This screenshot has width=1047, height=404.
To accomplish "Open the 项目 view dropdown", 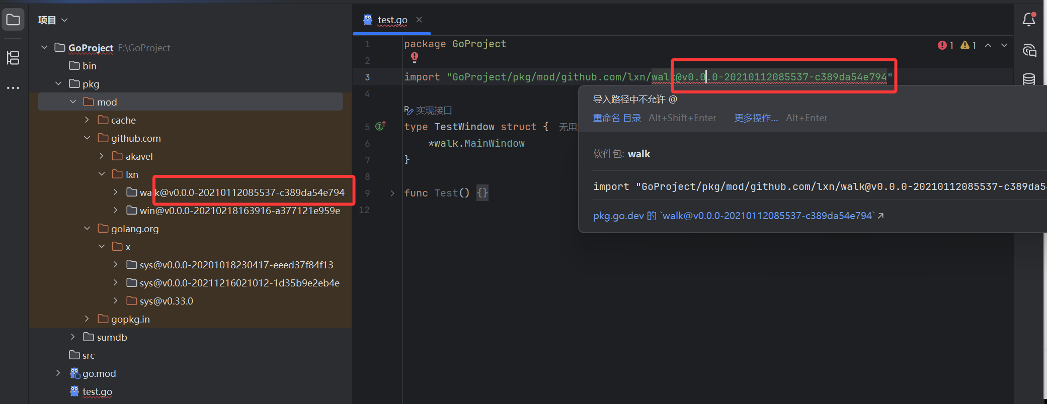I will pyautogui.click(x=53, y=20).
